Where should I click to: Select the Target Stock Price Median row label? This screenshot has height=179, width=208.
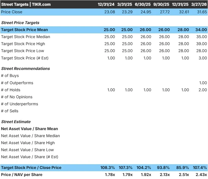26,37
